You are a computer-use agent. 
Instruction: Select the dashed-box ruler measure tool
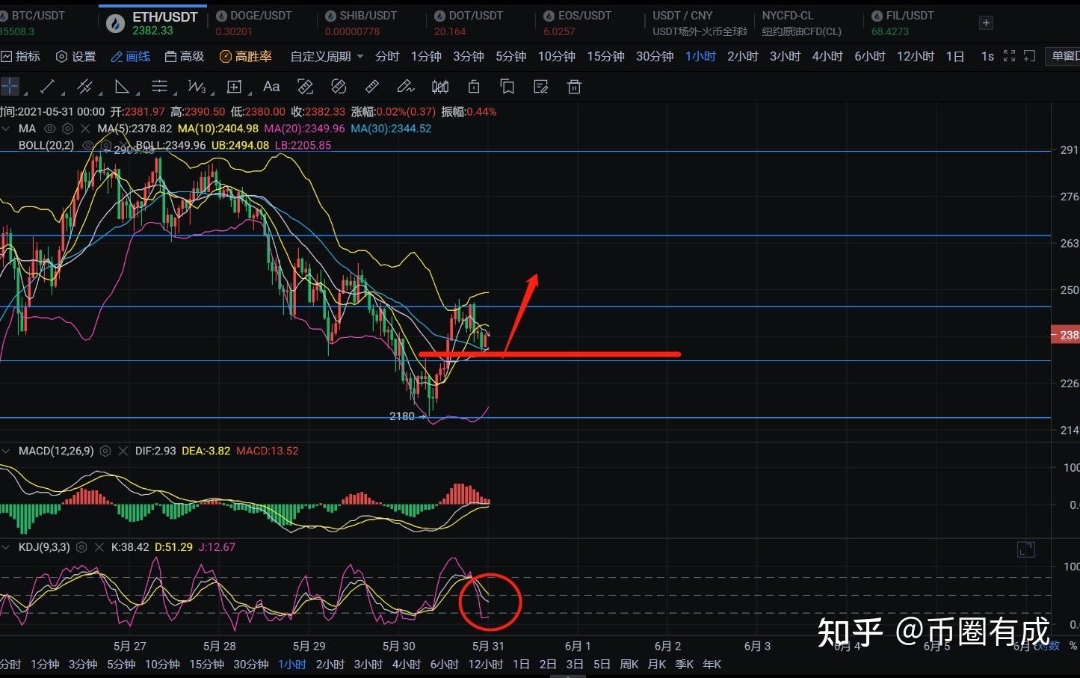point(305,87)
